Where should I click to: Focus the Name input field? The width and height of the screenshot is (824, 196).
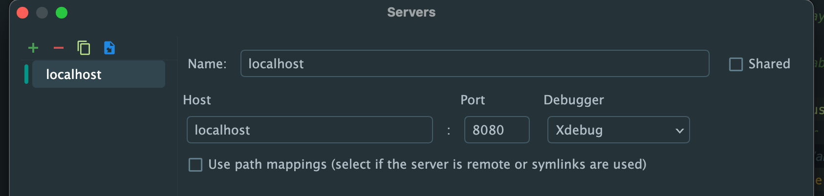pos(474,63)
